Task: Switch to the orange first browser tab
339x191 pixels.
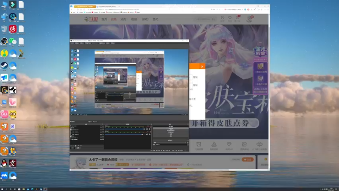Action: (85, 6)
